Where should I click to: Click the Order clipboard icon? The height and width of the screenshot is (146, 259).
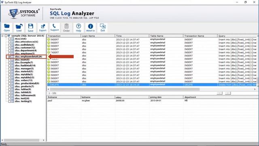66,28
